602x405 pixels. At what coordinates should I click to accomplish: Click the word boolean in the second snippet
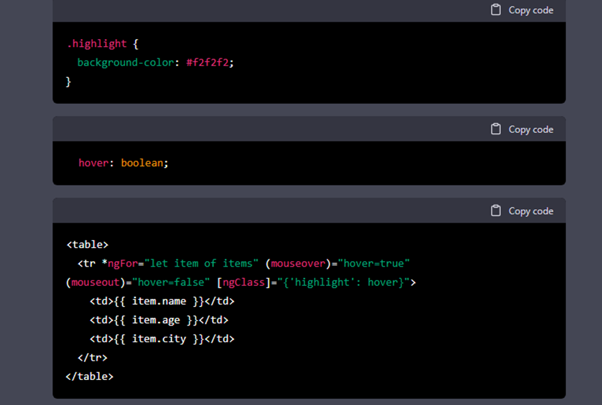[x=142, y=163]
